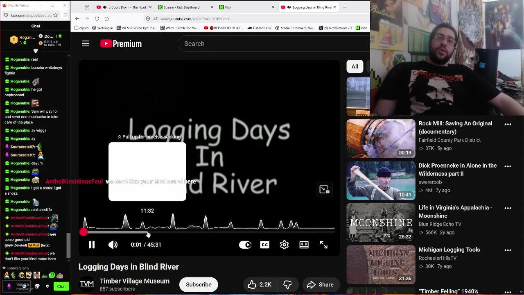Toggle the autoplay switch in the player
Viewport: 524px width, 295px height.
coord(245,245)
